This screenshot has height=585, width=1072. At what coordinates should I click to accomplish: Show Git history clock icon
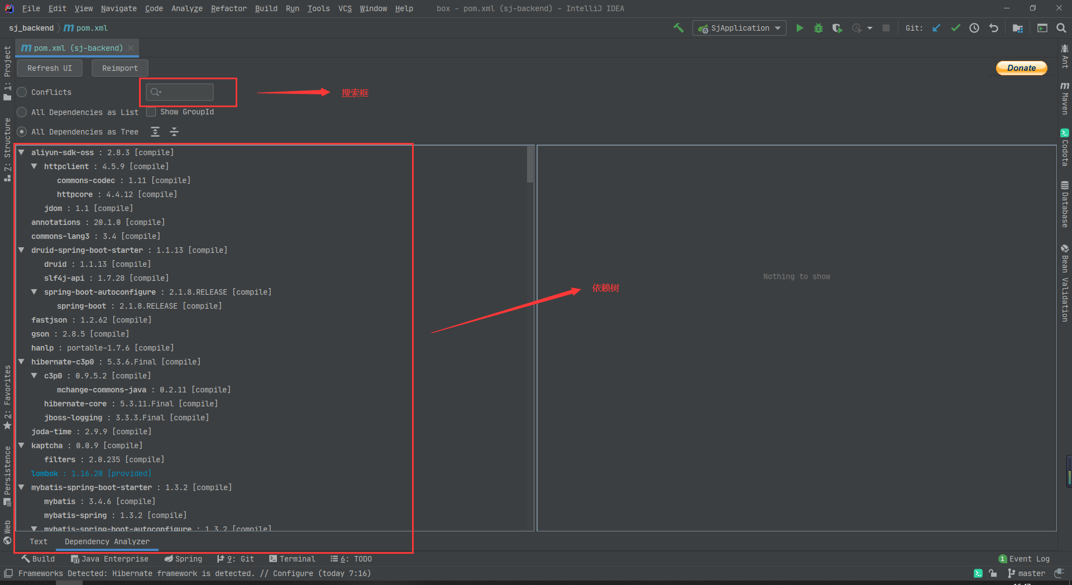point(974,28)
